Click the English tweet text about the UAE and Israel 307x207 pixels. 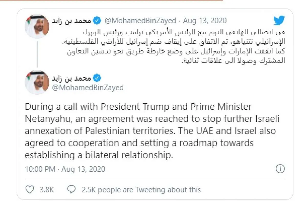[150, 130]
